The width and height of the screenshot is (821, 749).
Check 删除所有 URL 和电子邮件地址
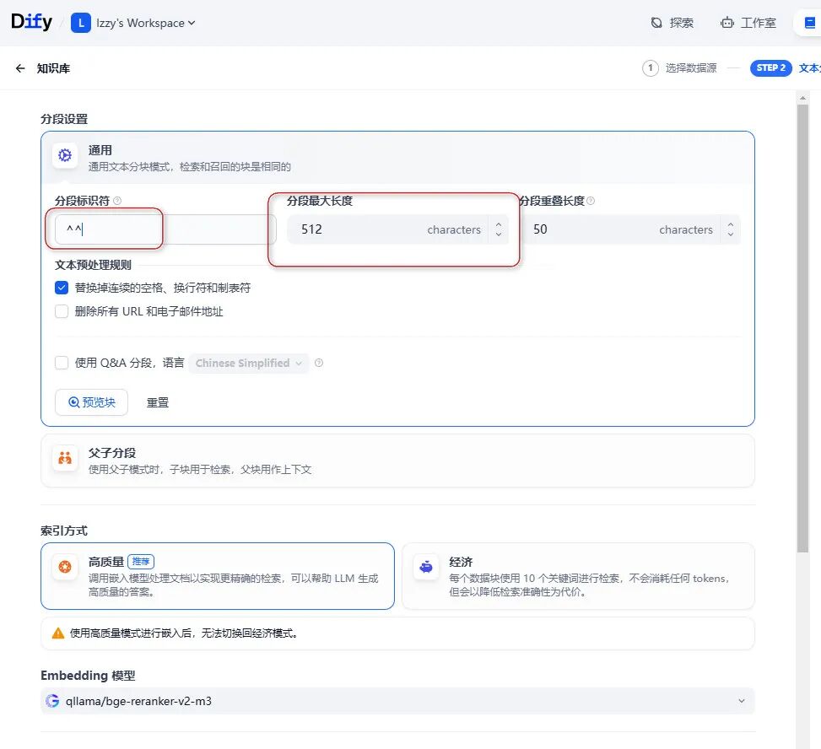tap(62, 311)
